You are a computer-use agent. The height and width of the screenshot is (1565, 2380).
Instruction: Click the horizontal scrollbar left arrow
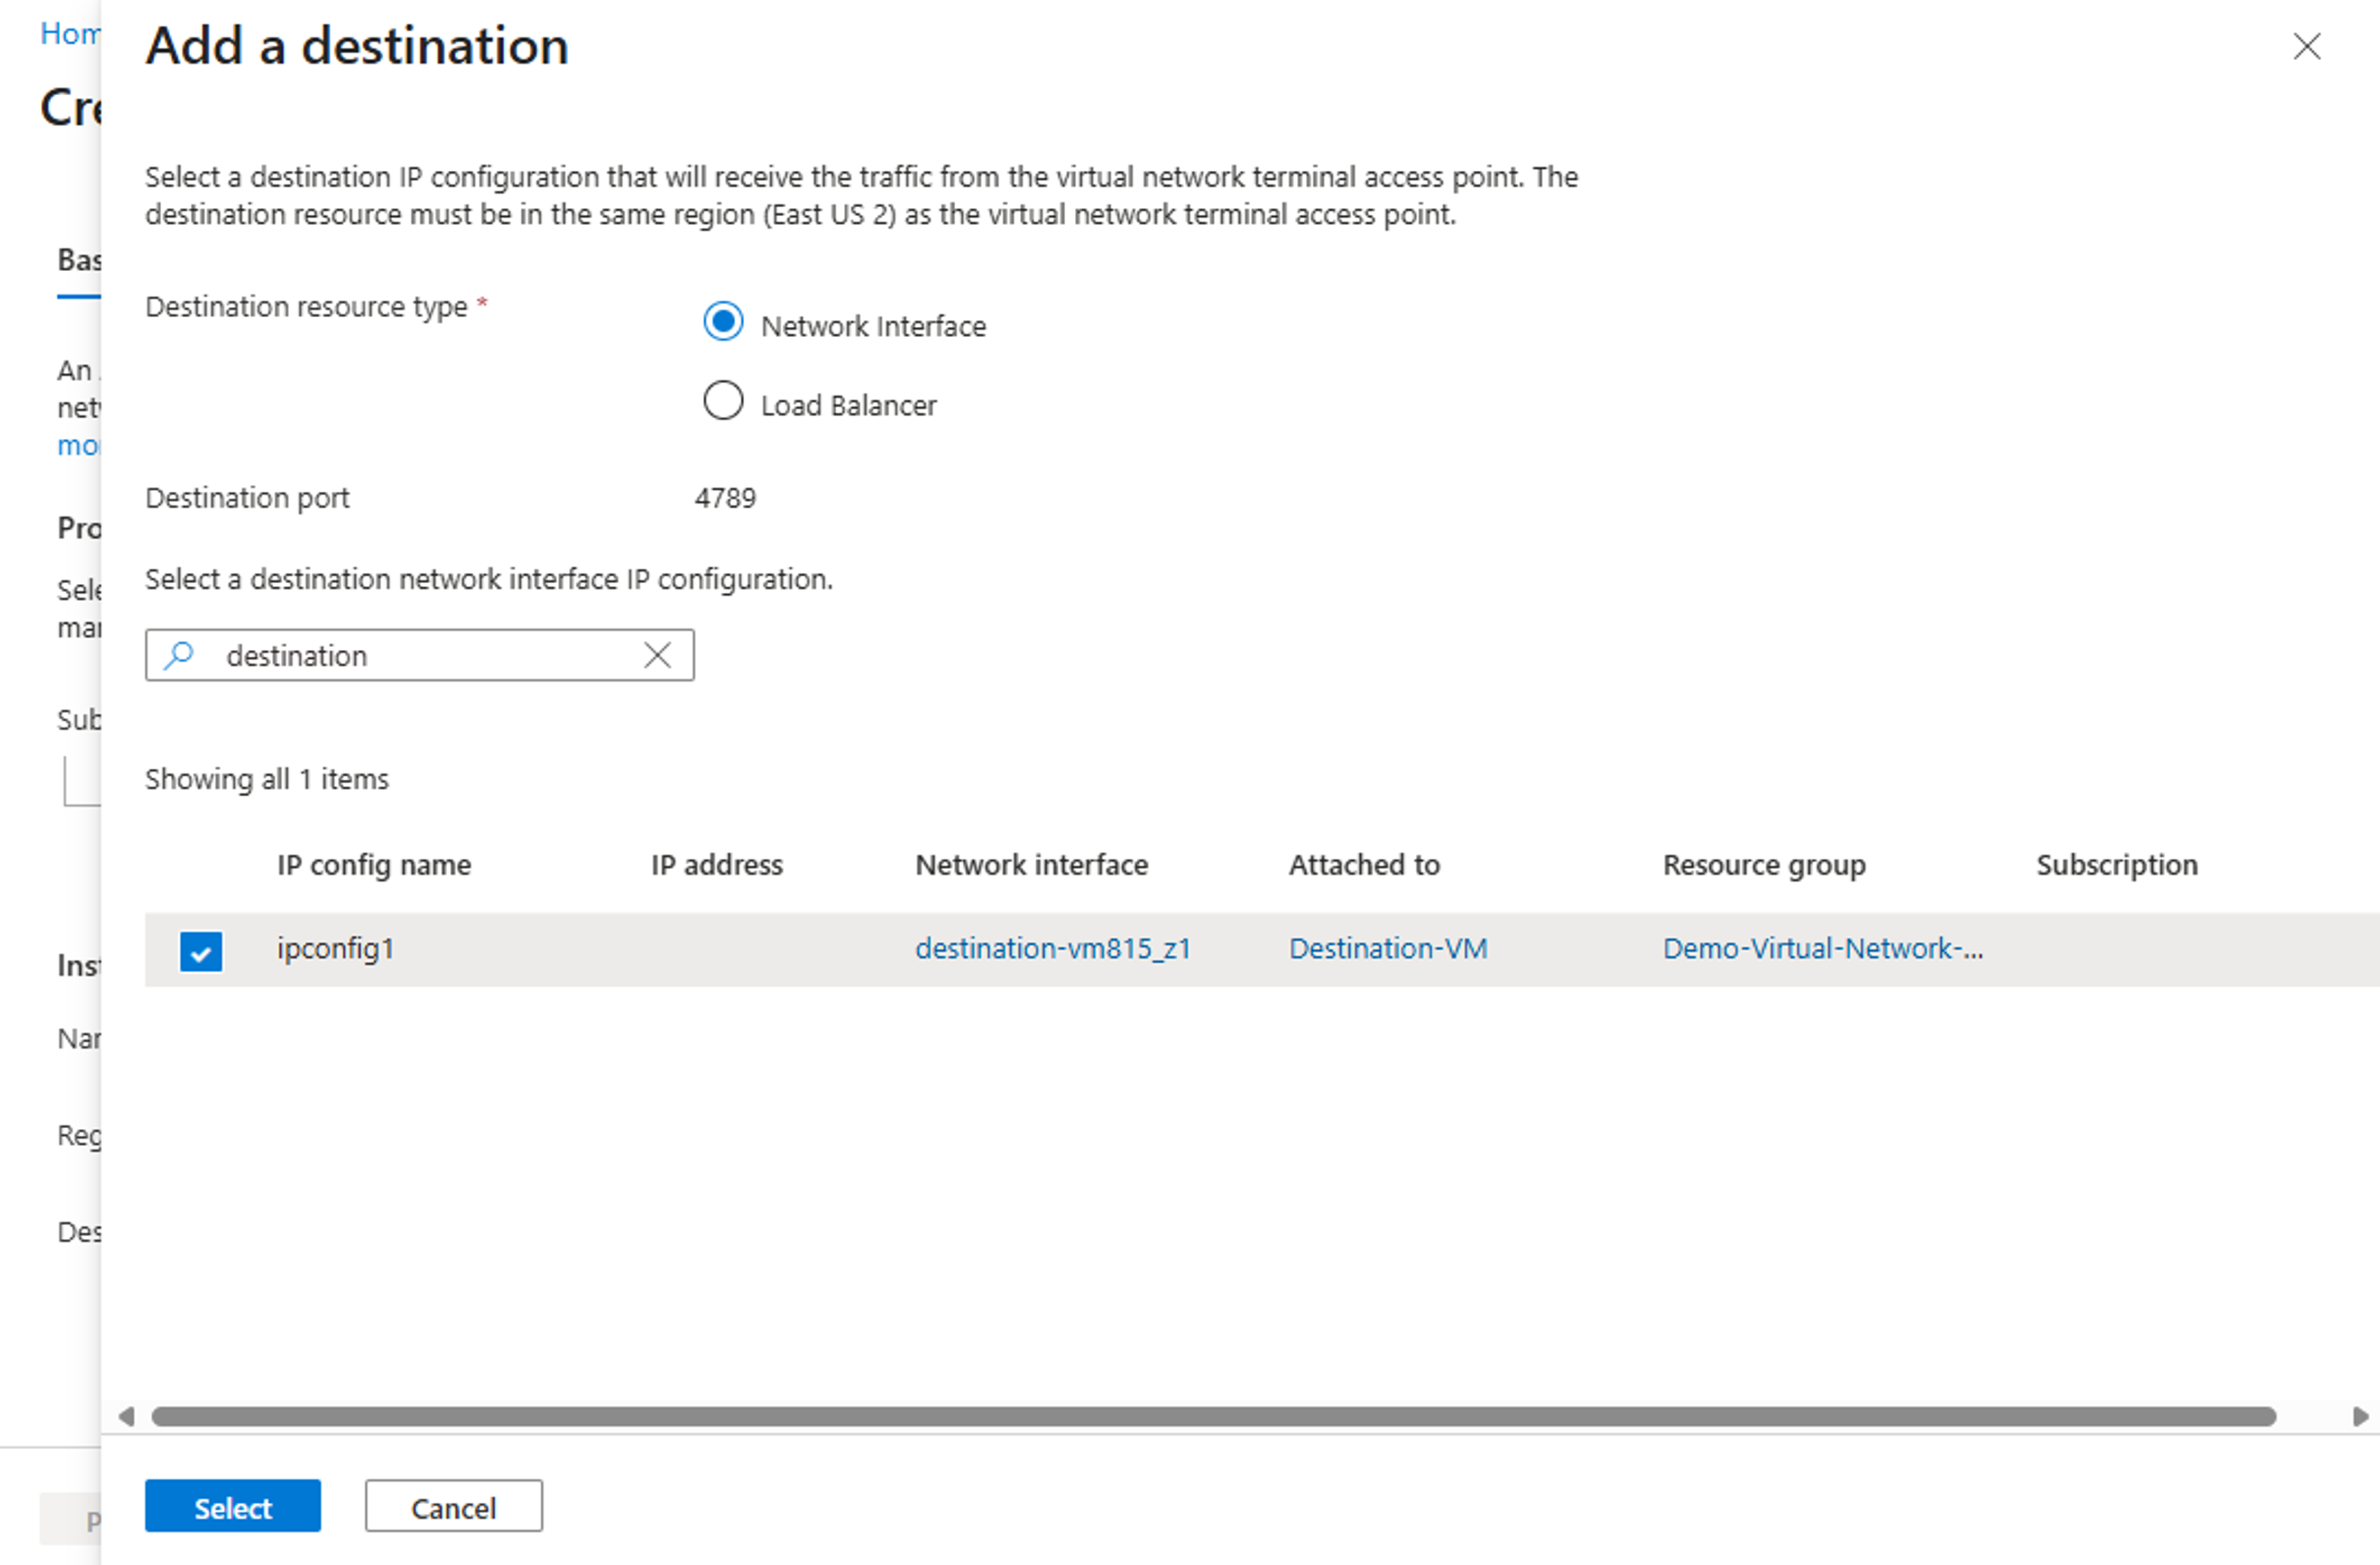(126, 1416)
